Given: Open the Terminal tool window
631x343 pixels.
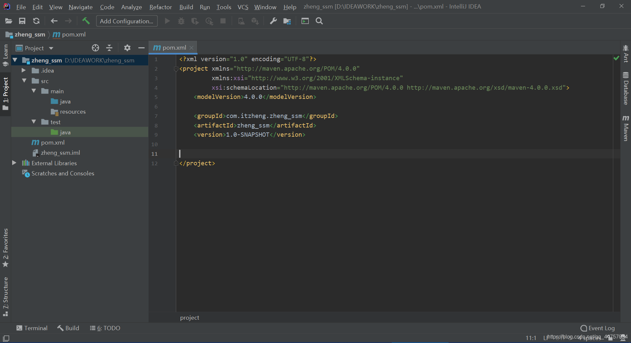Looking at the screenshot, I should [x=32, y=328].
